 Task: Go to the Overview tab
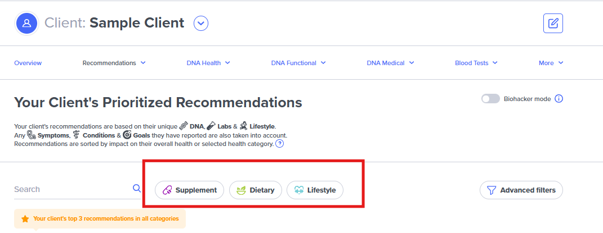28,63
